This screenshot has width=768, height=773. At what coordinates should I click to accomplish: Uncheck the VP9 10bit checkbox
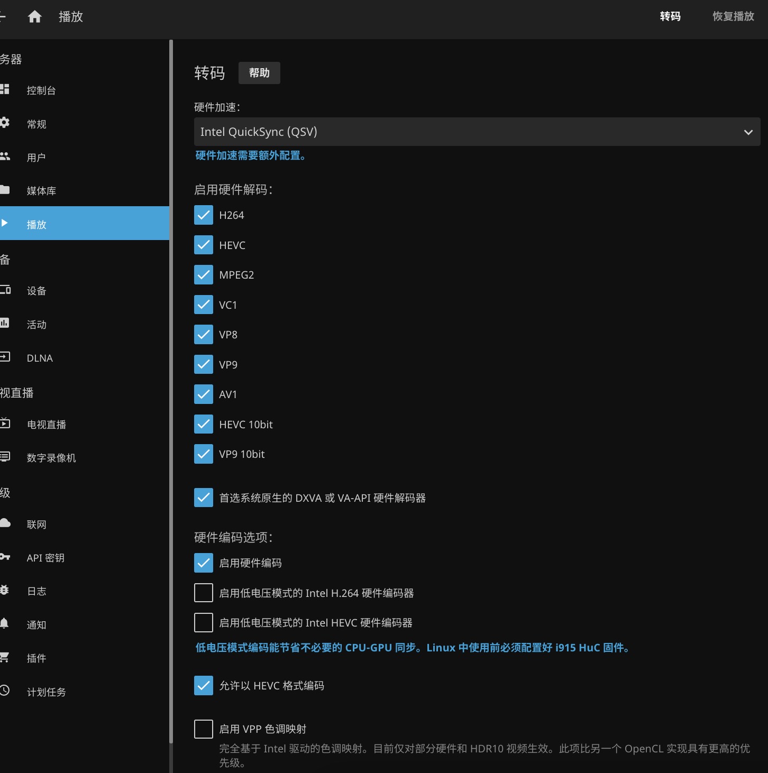204,454
